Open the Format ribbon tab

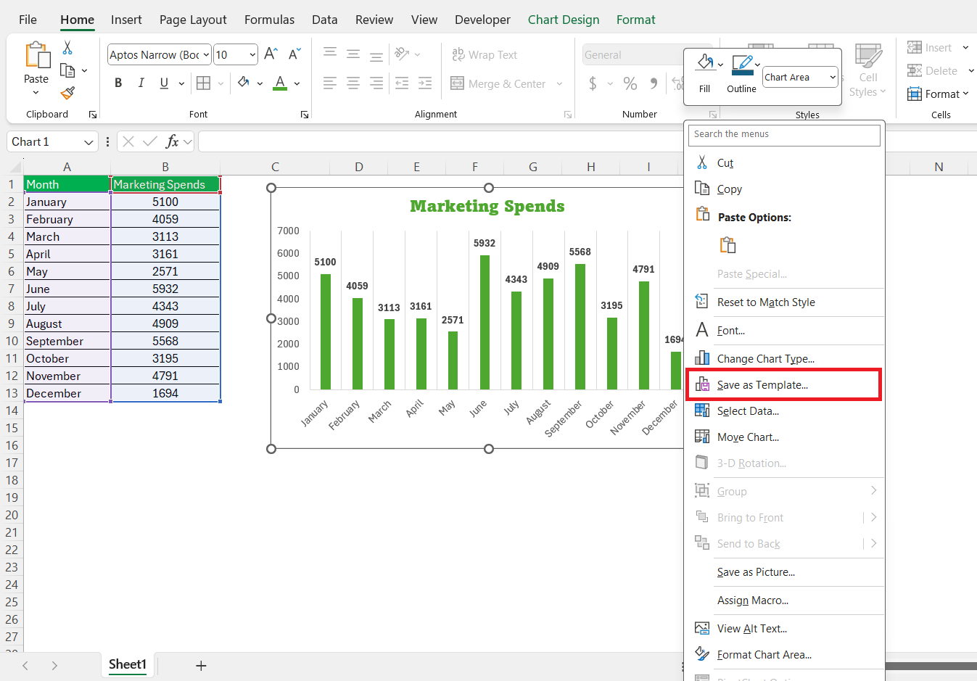[636, 20]
